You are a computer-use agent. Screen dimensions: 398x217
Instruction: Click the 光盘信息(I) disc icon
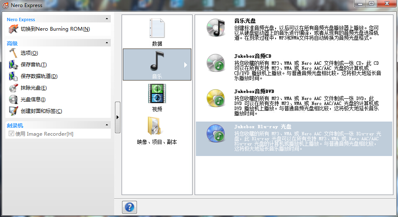tap(13, 100)
